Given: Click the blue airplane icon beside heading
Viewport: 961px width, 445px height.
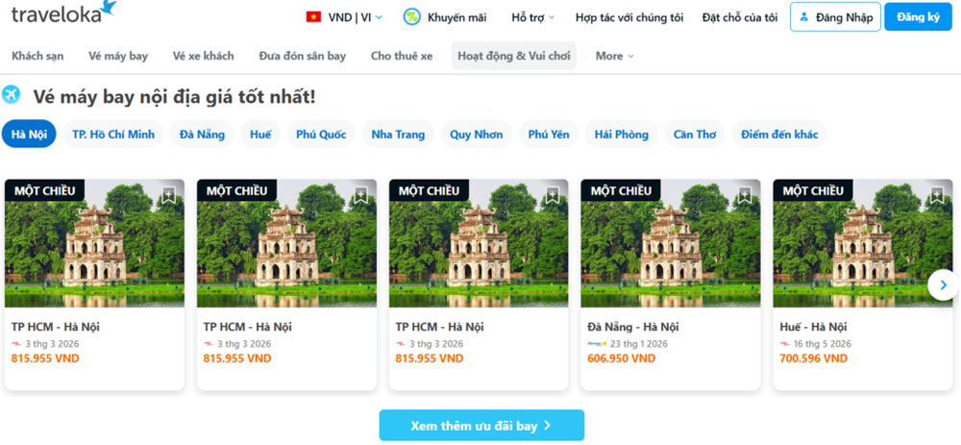Looking at the screenshot, I should pyautogui.click(x=12, y=95).
